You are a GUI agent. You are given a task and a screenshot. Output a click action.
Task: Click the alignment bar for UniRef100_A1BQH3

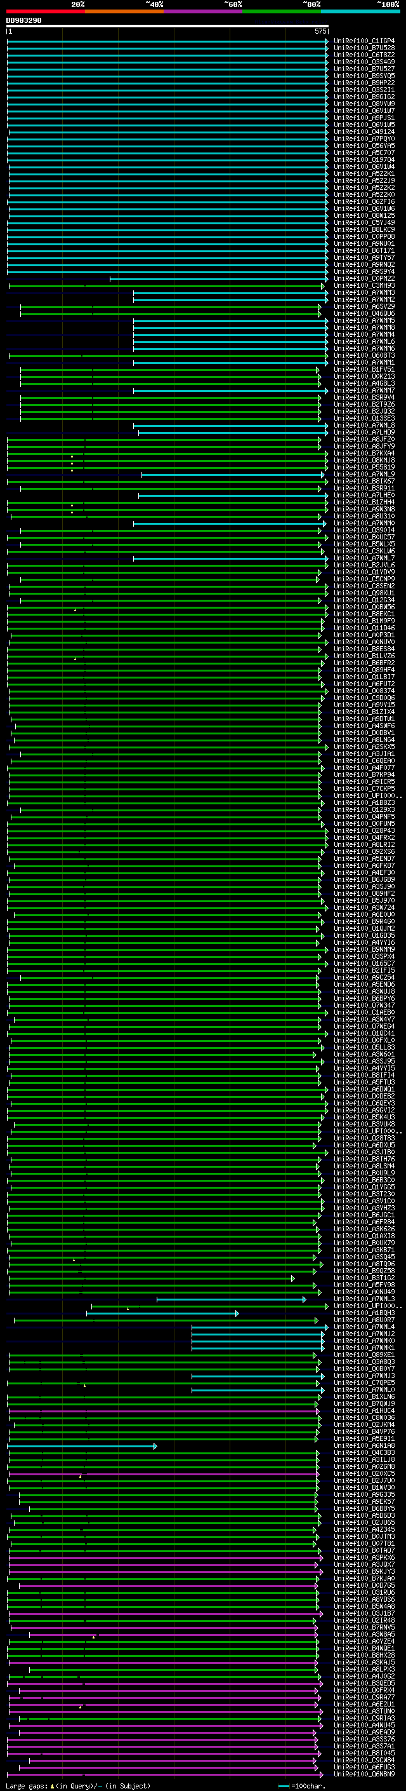(162, 1313)
